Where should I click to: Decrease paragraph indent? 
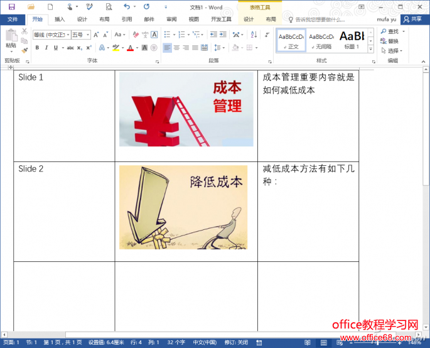tap(213, 35)
